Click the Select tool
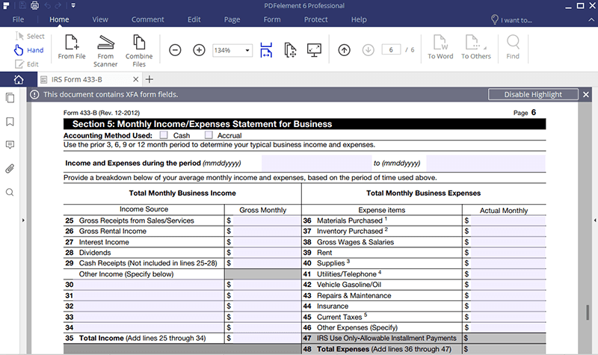 point(30,36)
